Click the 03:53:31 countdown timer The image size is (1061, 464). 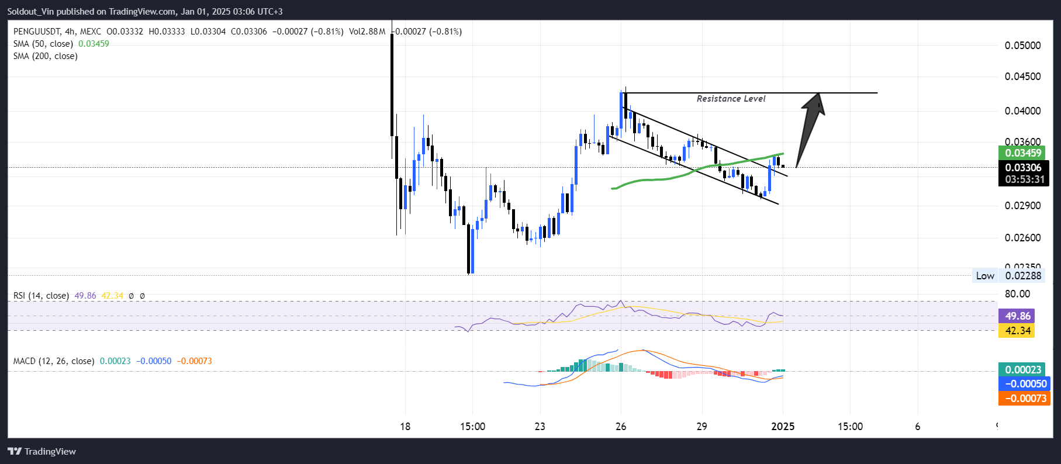point(1024,179)
